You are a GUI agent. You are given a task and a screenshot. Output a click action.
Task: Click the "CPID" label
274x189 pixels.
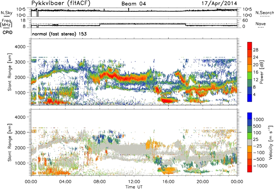pyautogui.click(x=8, y=32)
